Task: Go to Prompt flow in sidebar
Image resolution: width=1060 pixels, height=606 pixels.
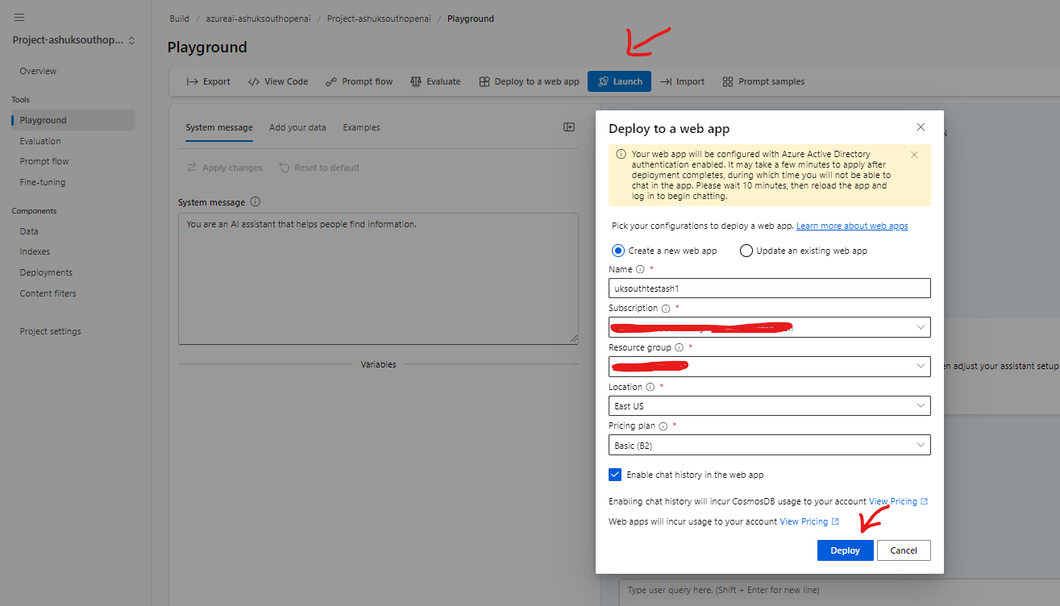Action: point(44,161)
